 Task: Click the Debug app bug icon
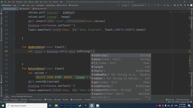click(x=158, y=5)
